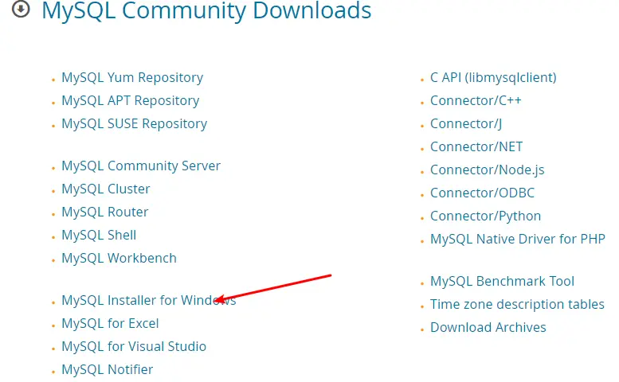Open the MySQL Router link

click(105, 212)
